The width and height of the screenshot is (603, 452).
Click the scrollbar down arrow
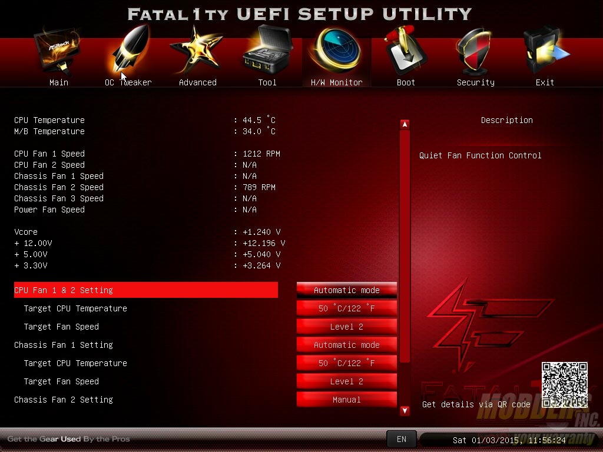click(x=405, y=410)
